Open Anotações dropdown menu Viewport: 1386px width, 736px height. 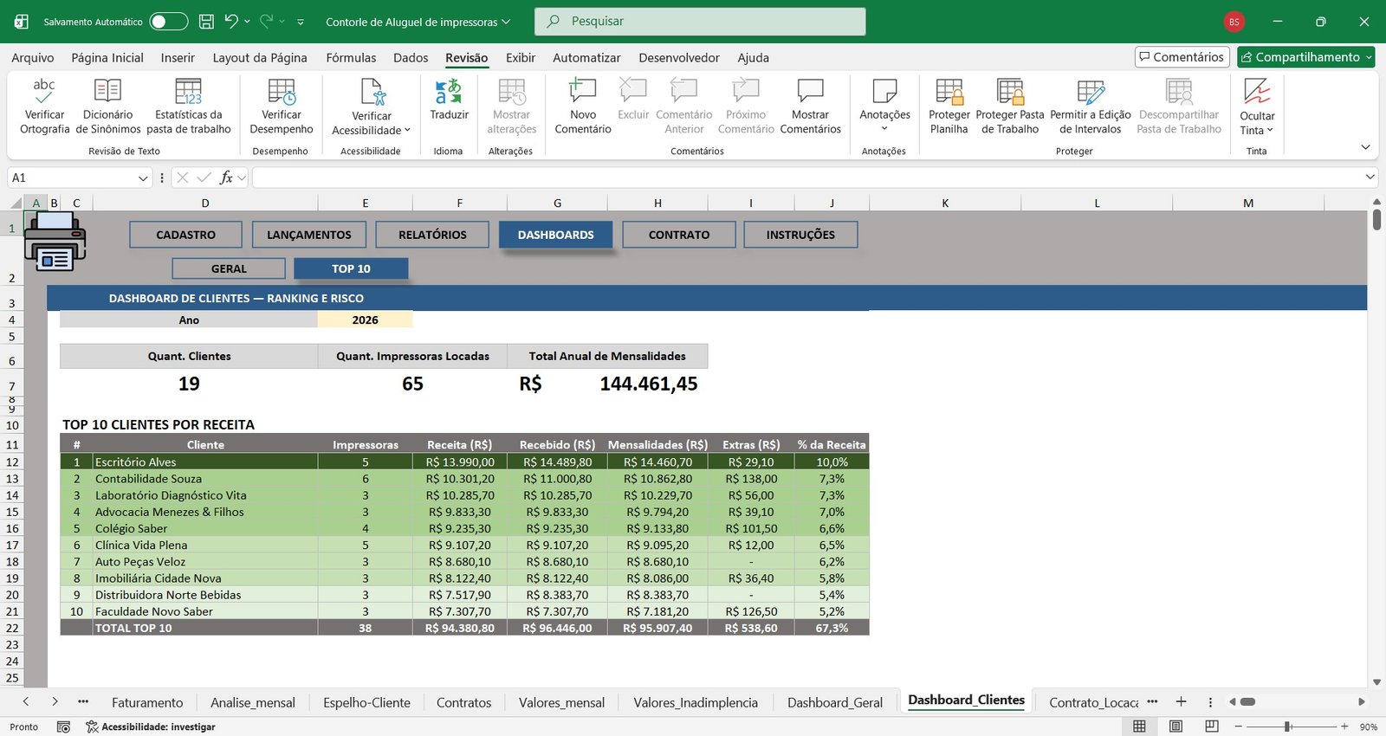click(884, 129)
